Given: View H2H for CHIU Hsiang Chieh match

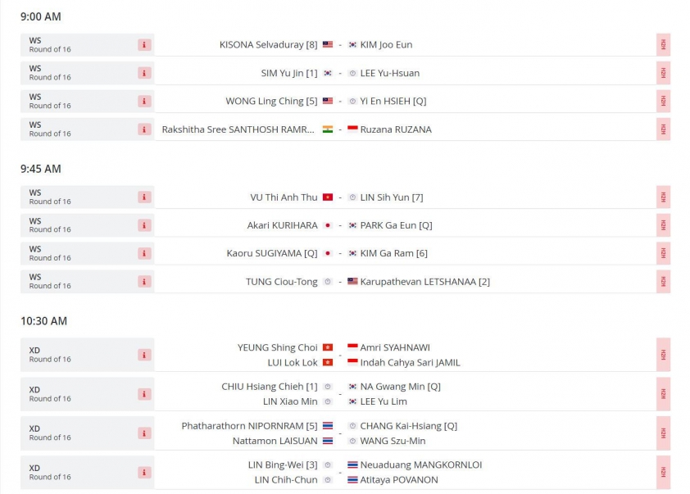Looking at the screenshot, I should (x=663, y=394).
